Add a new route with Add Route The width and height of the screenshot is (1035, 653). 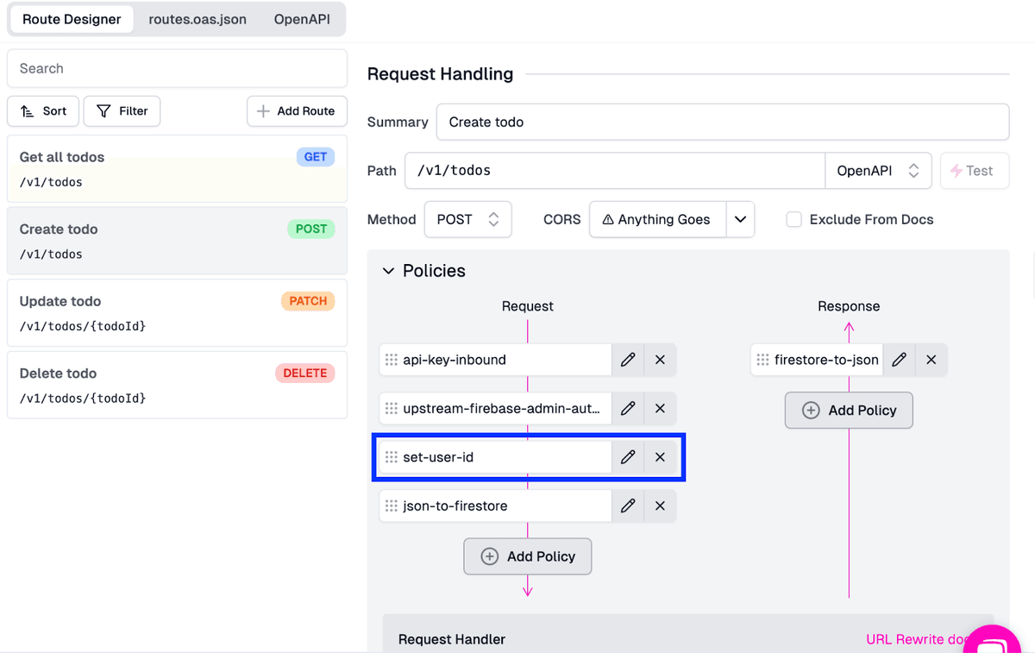tap(297, 110)
